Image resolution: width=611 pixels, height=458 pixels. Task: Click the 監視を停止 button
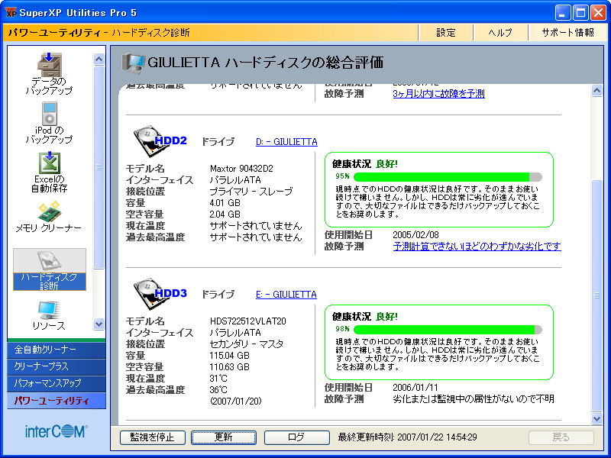152,437
